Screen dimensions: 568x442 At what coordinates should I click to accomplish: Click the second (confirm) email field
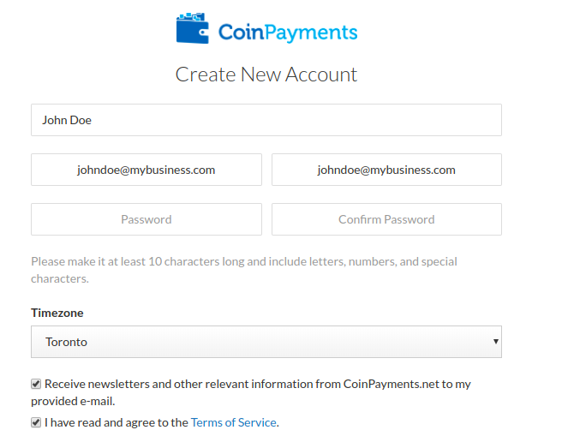(386, 170)
